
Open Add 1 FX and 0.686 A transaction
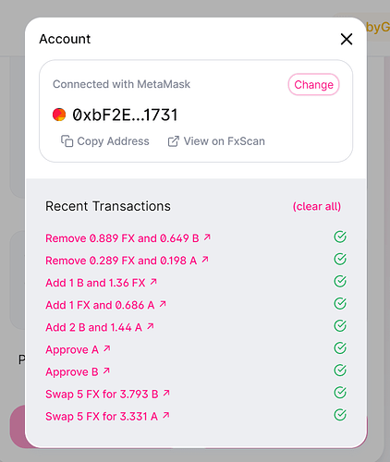click(105, 305)
